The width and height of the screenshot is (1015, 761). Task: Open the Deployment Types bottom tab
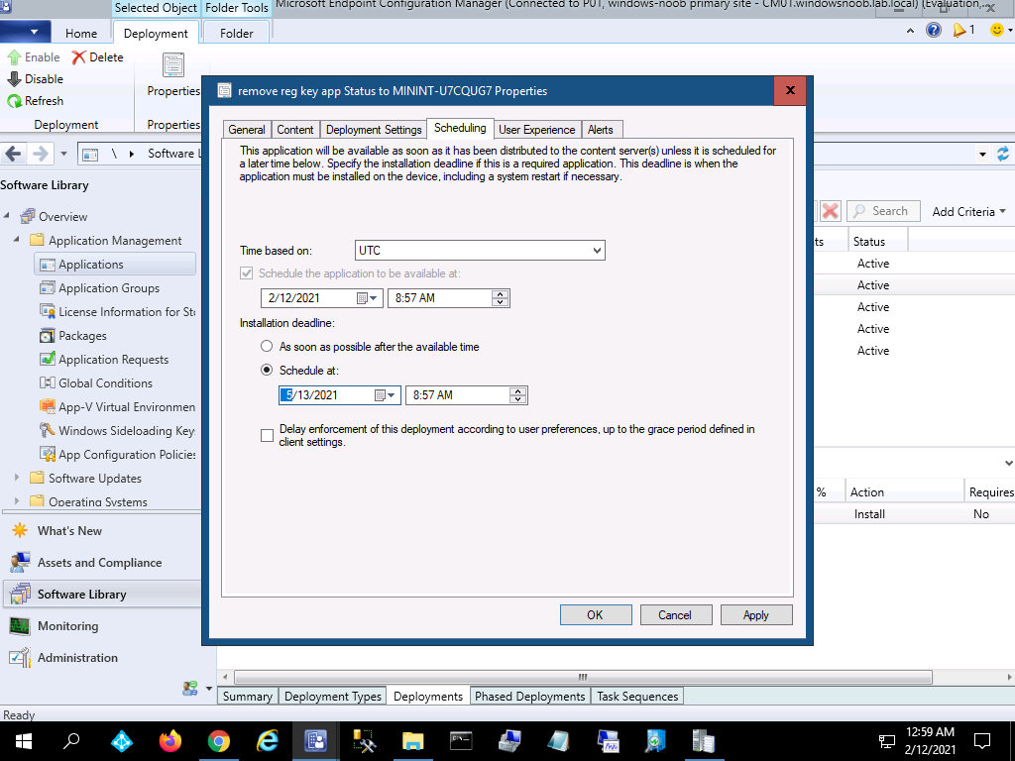click(x=333, y=697)
